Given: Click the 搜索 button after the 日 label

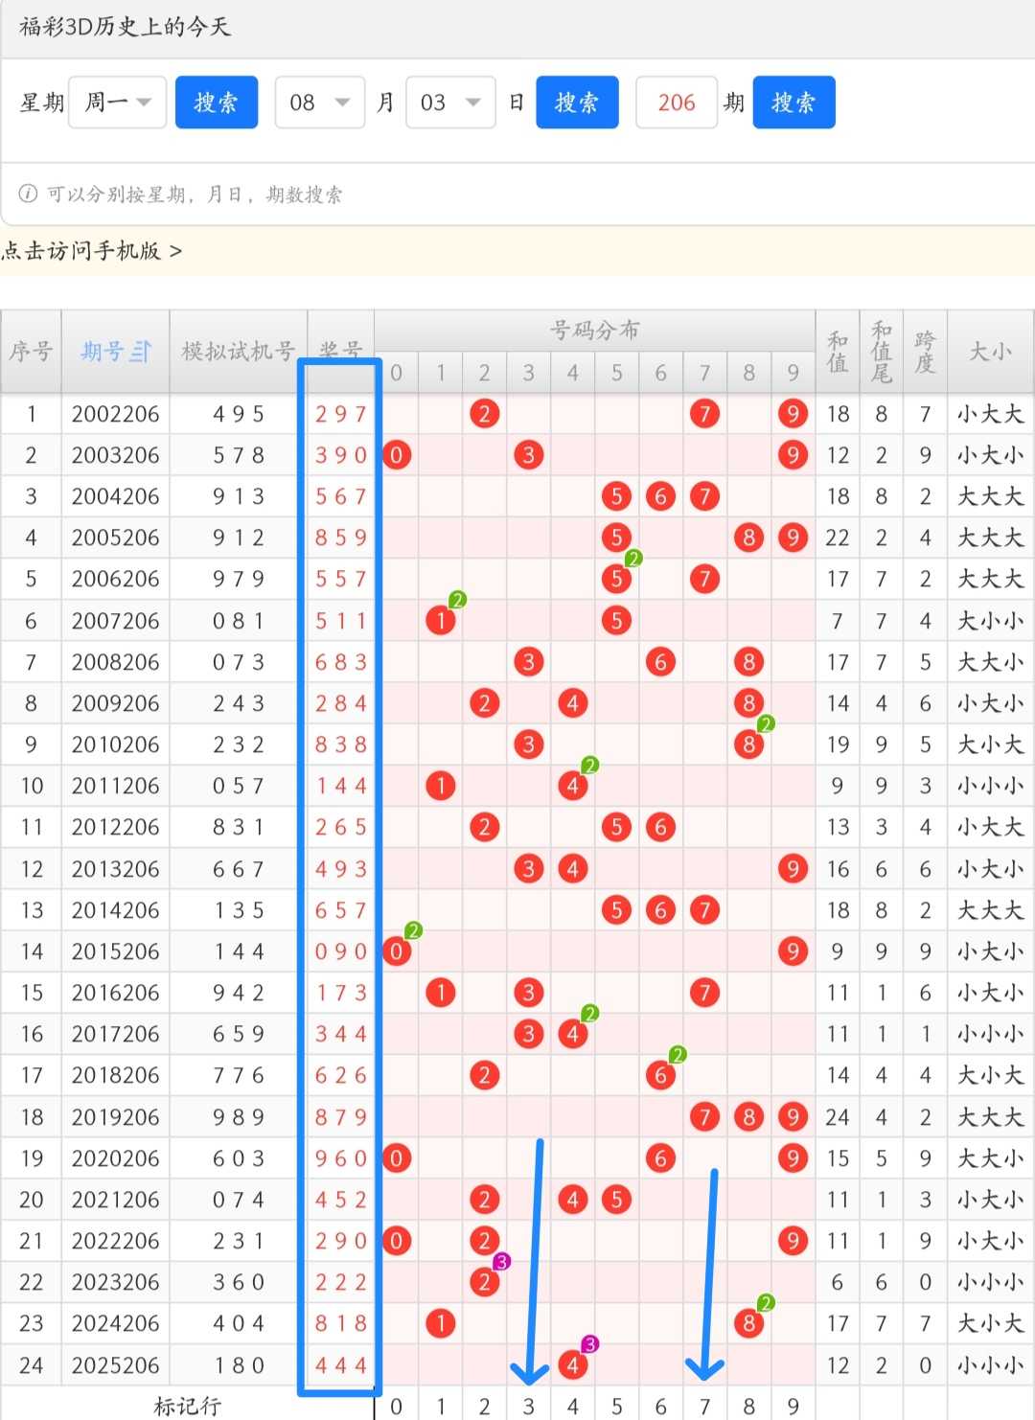Looking at the screenshot, I should pos(577,103).
